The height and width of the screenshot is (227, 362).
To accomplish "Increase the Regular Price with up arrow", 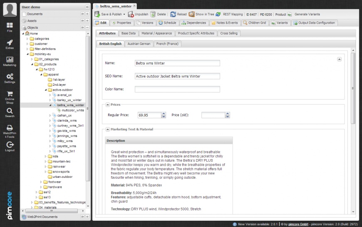I will pos(164,113).
